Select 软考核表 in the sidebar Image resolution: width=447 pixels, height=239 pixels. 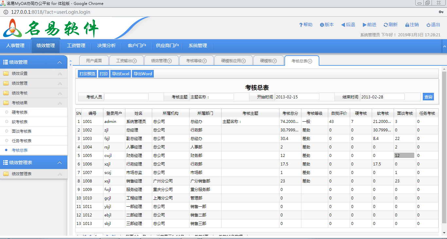click(20, 122)
